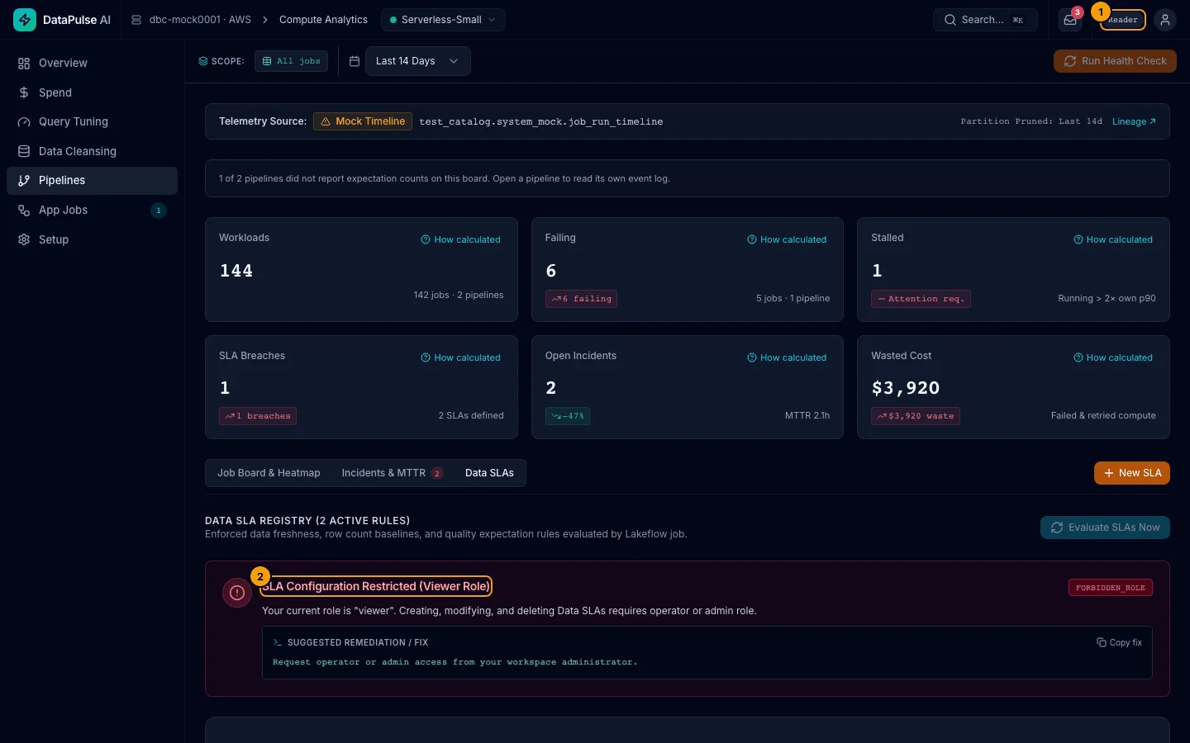Viewport: 1190px width, 743px height.
Task: Click the Mock Timeline warning badge
Action: point(363,121)
